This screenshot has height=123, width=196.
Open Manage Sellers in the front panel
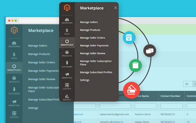coord(89,22)
